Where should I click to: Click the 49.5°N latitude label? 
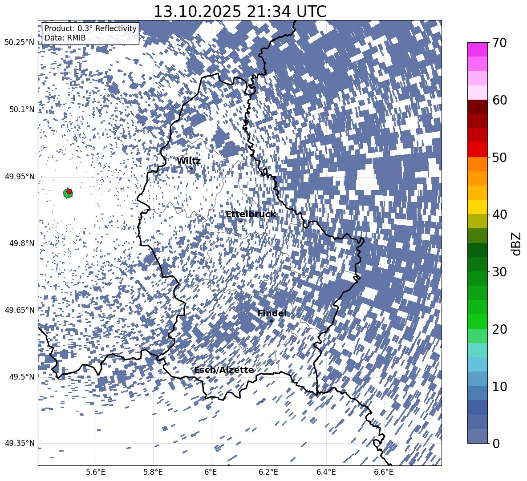(x=22, y=376)
